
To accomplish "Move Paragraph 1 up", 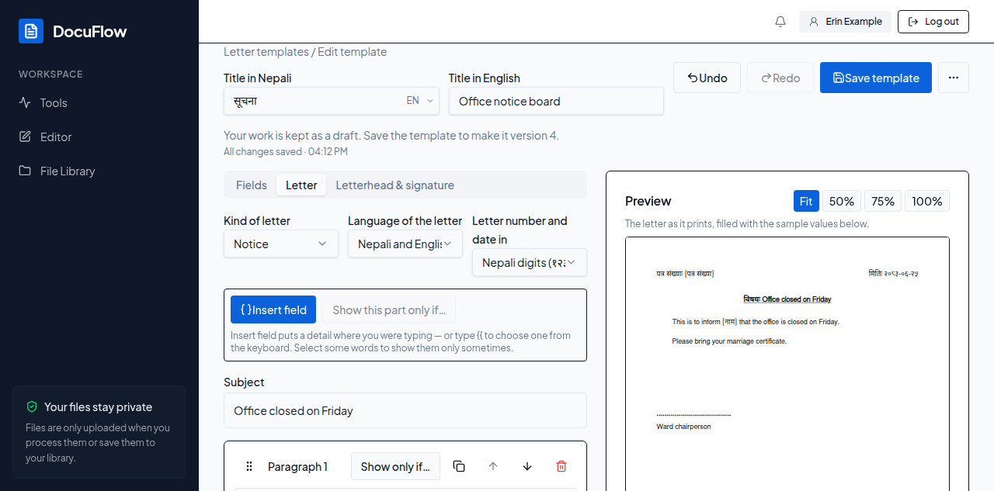I will click(x=493, y=466).
